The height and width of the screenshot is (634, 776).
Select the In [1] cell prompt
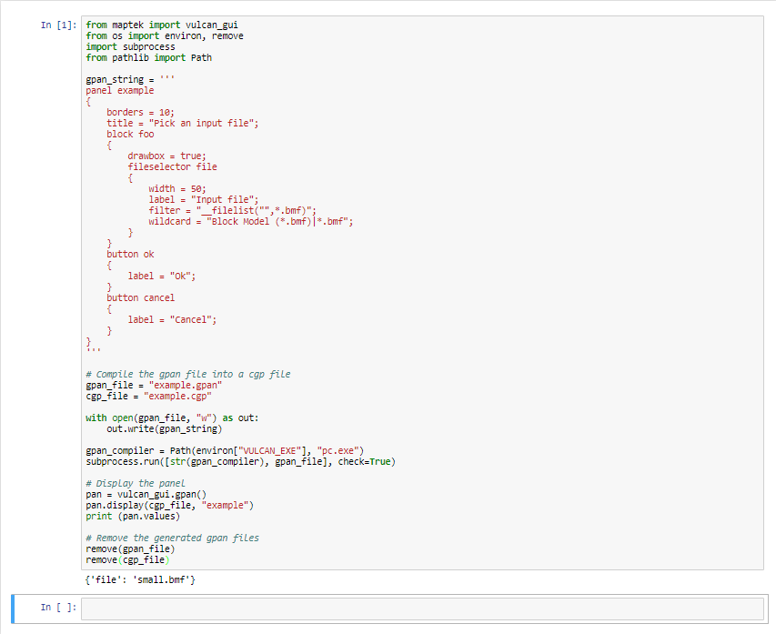pyautogui.click(x=59, y=25)
